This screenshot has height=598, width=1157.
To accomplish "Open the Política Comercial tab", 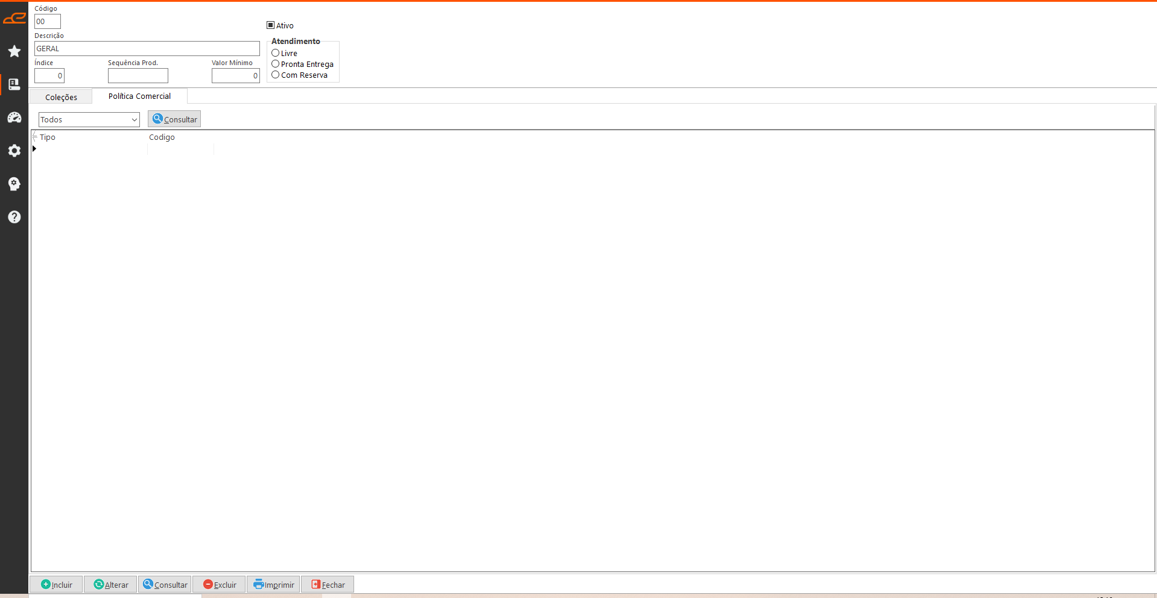I will [x=139, y=96].
